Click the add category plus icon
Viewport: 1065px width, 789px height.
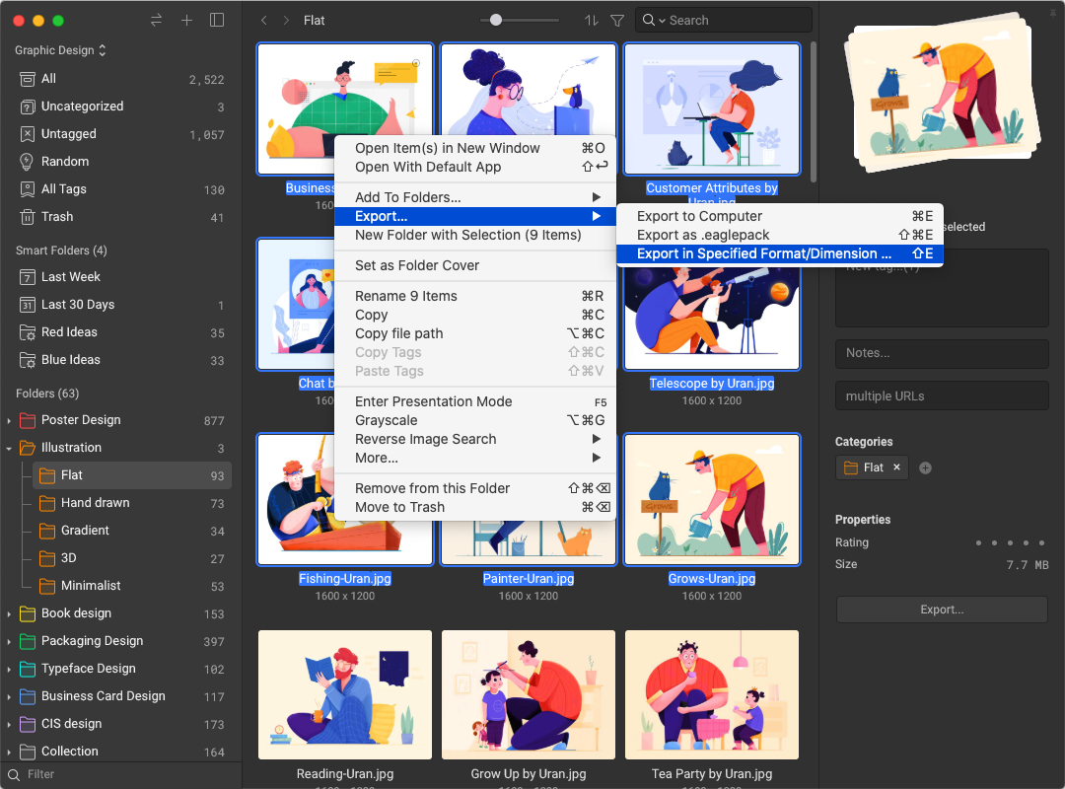(925, 467)
